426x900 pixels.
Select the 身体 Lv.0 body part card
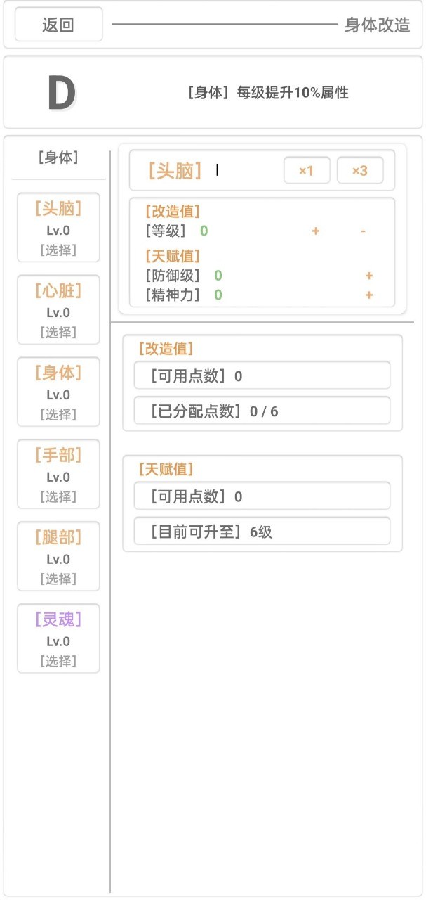[x=58, y=392]
